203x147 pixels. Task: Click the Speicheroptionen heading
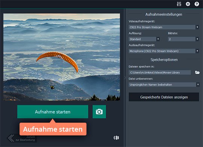coord(164,59)
